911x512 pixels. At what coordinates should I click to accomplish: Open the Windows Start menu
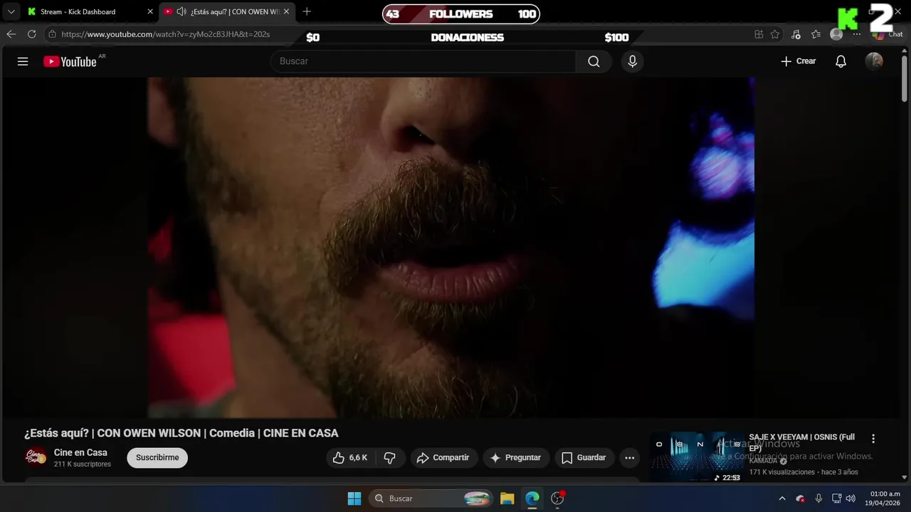354,498
